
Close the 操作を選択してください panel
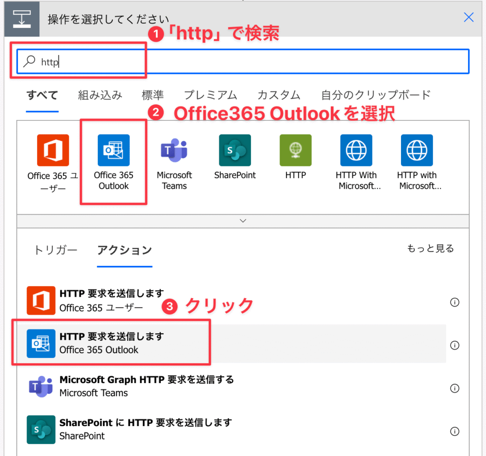[468, 18]
